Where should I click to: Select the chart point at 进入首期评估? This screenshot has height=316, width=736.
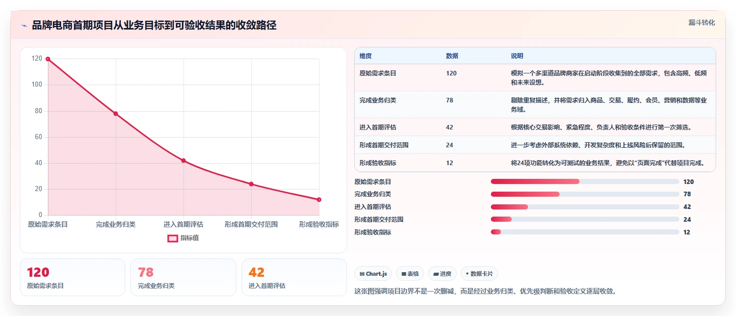coord(183,161)
